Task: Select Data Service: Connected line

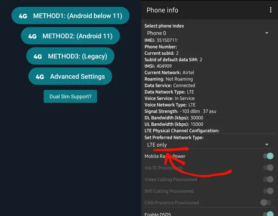Action: pyautogui.click(x=170, y=85)
